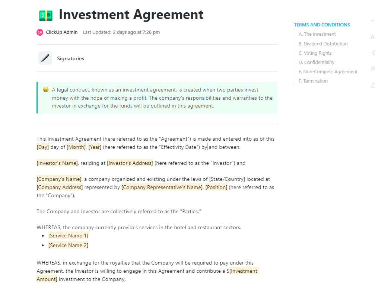The width and height of the screenshot is (375, 288).
Task: Select the [Company's Name] placeholder
Action: tap(59, 179)
